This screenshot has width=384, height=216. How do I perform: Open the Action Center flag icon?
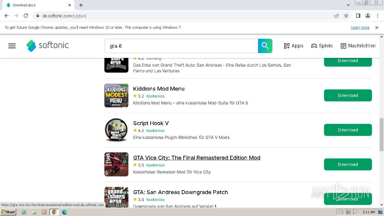(355, 212)
